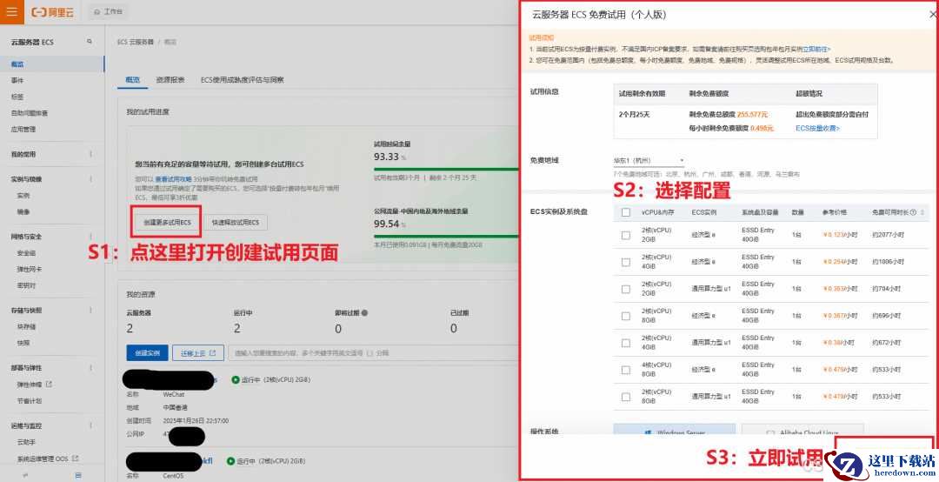Click the 快速释放试用ECS button
Image resolution: width=939 pixels, height=482 pixels.
[x=236, y=223]
